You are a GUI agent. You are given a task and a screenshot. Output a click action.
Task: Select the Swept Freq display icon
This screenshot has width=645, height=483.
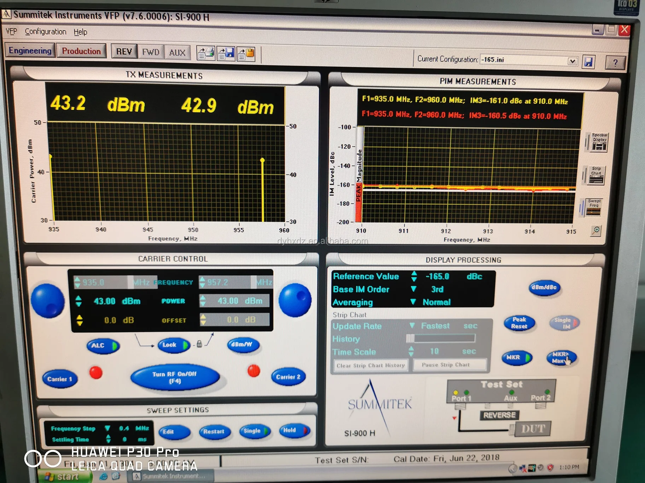tap(593, 207)
